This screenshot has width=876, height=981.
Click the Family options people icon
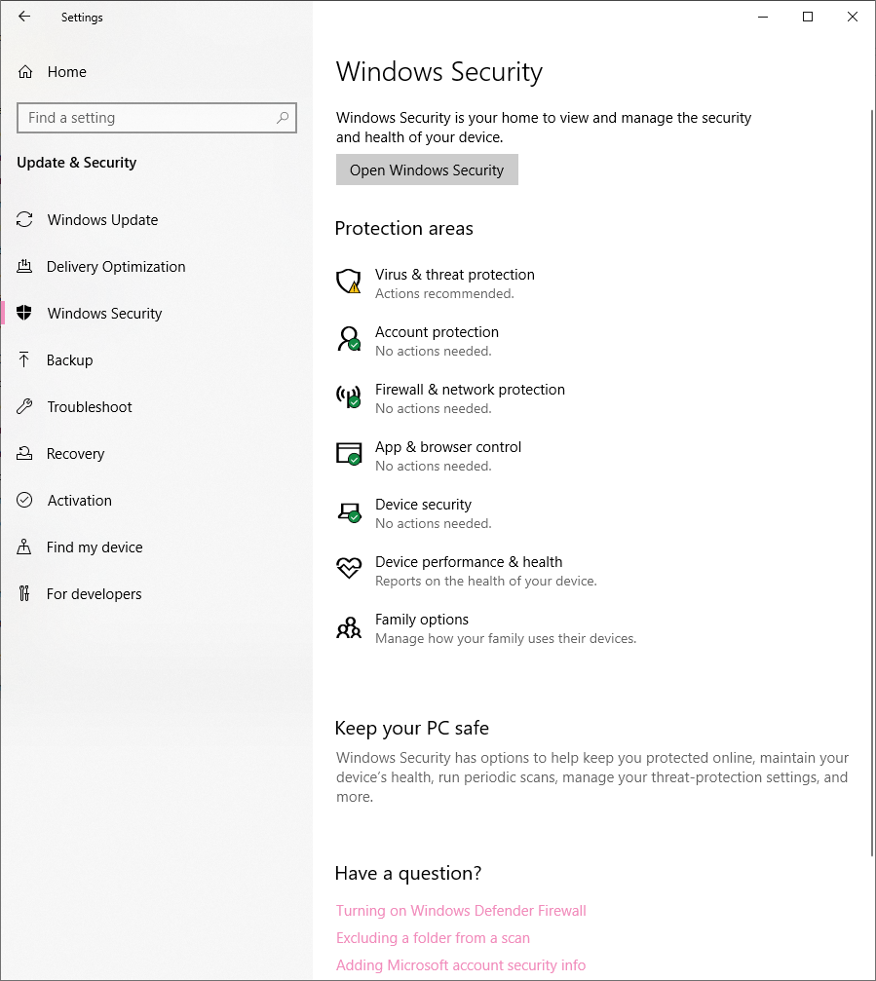click(x=349, y=627)
